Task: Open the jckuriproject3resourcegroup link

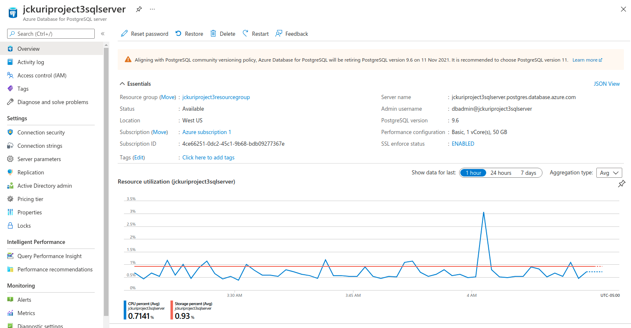Action: pyautogui.click(x=216, y=97)
